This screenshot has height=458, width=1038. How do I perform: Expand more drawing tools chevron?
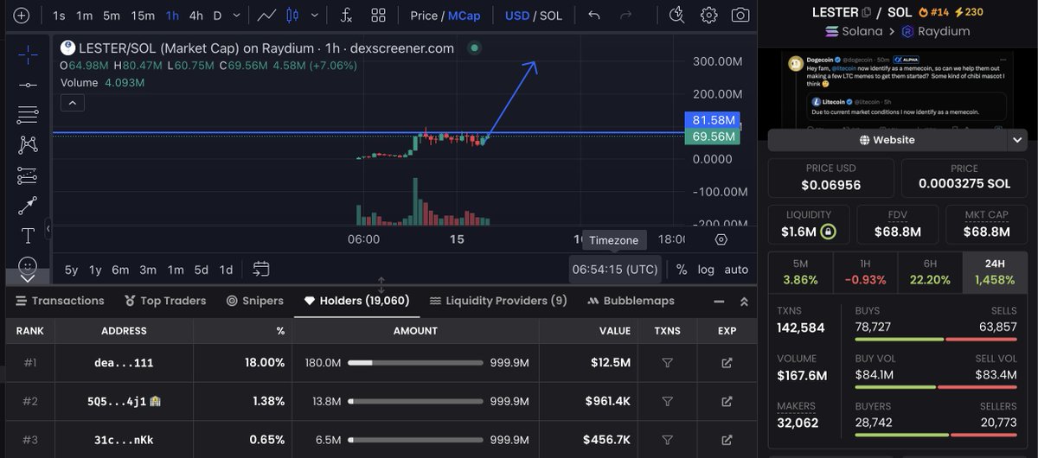point(28,277)
